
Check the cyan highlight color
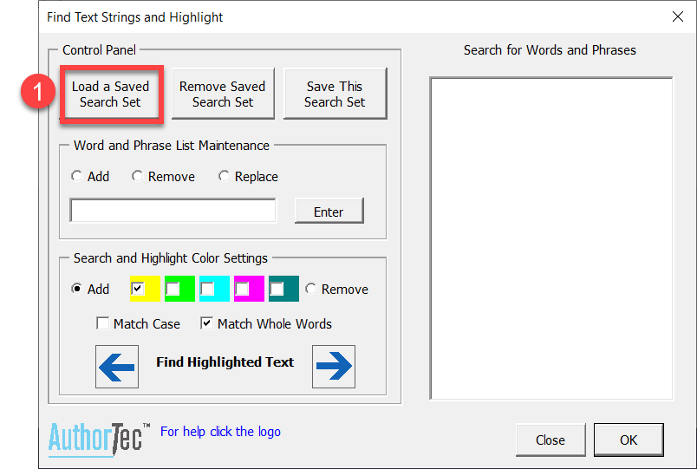tap(207, 289)
